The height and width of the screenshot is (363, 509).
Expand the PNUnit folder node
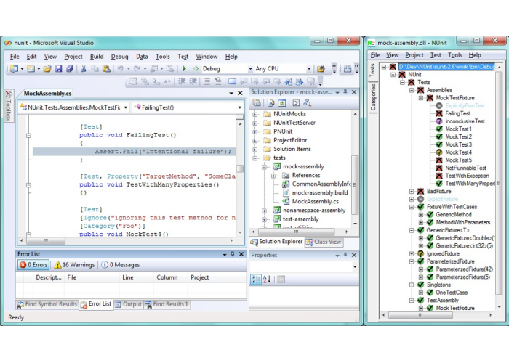click(x=255, y=131)
